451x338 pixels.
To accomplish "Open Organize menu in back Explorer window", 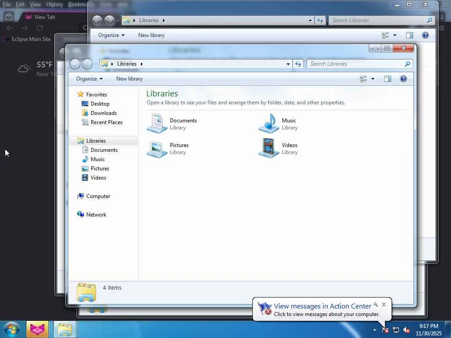I will [x=111, y=35].
